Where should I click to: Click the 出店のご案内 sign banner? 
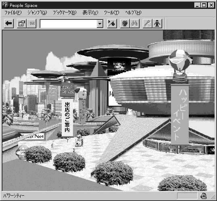[67, 117]
